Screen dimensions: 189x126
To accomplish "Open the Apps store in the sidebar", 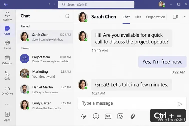I will pyautogui.click(x=7, y=117).
